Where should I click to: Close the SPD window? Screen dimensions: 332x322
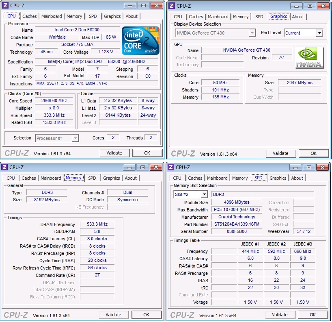323,168
